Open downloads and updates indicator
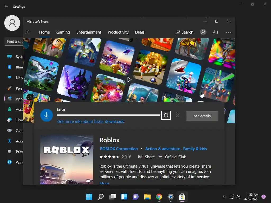This screenshot has width=271, height=203. pyautogui.click(x=215, y=32)
